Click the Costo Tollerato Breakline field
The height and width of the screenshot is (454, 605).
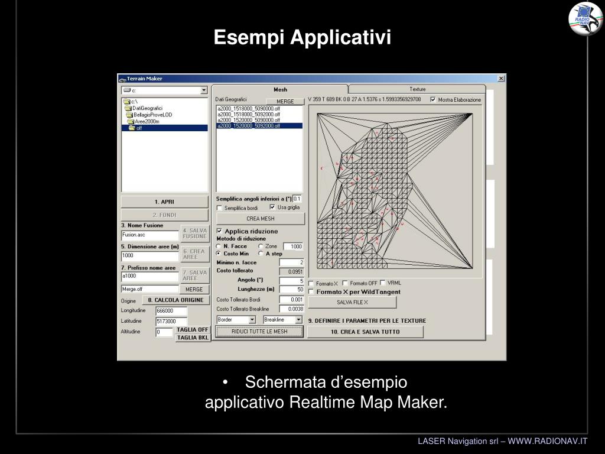(x=291, y=309)
